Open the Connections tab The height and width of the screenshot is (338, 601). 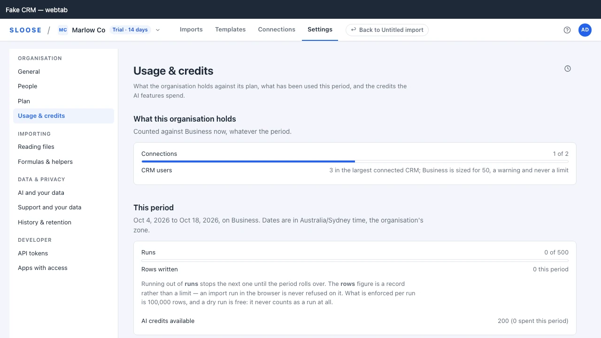coord(277,30)
